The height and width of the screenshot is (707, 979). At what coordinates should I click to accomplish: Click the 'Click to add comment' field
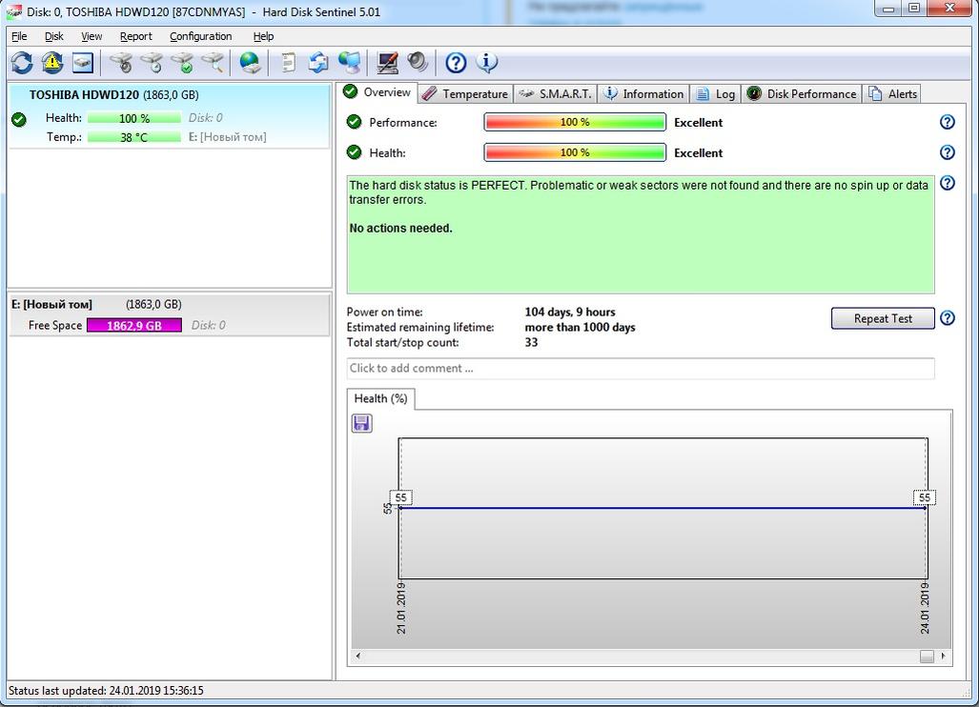click(x=641, y=368)
